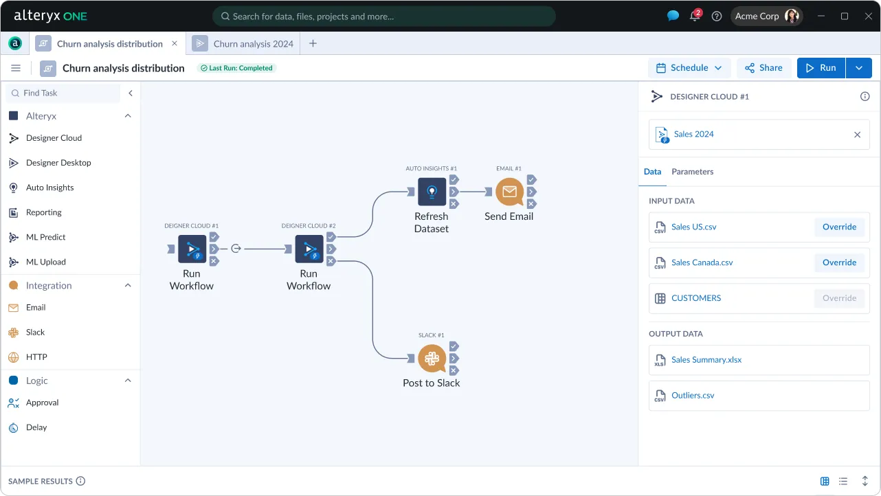Viewport: 881px width, 496px height.
Task: Click the Share button
Action: [764, 68]
